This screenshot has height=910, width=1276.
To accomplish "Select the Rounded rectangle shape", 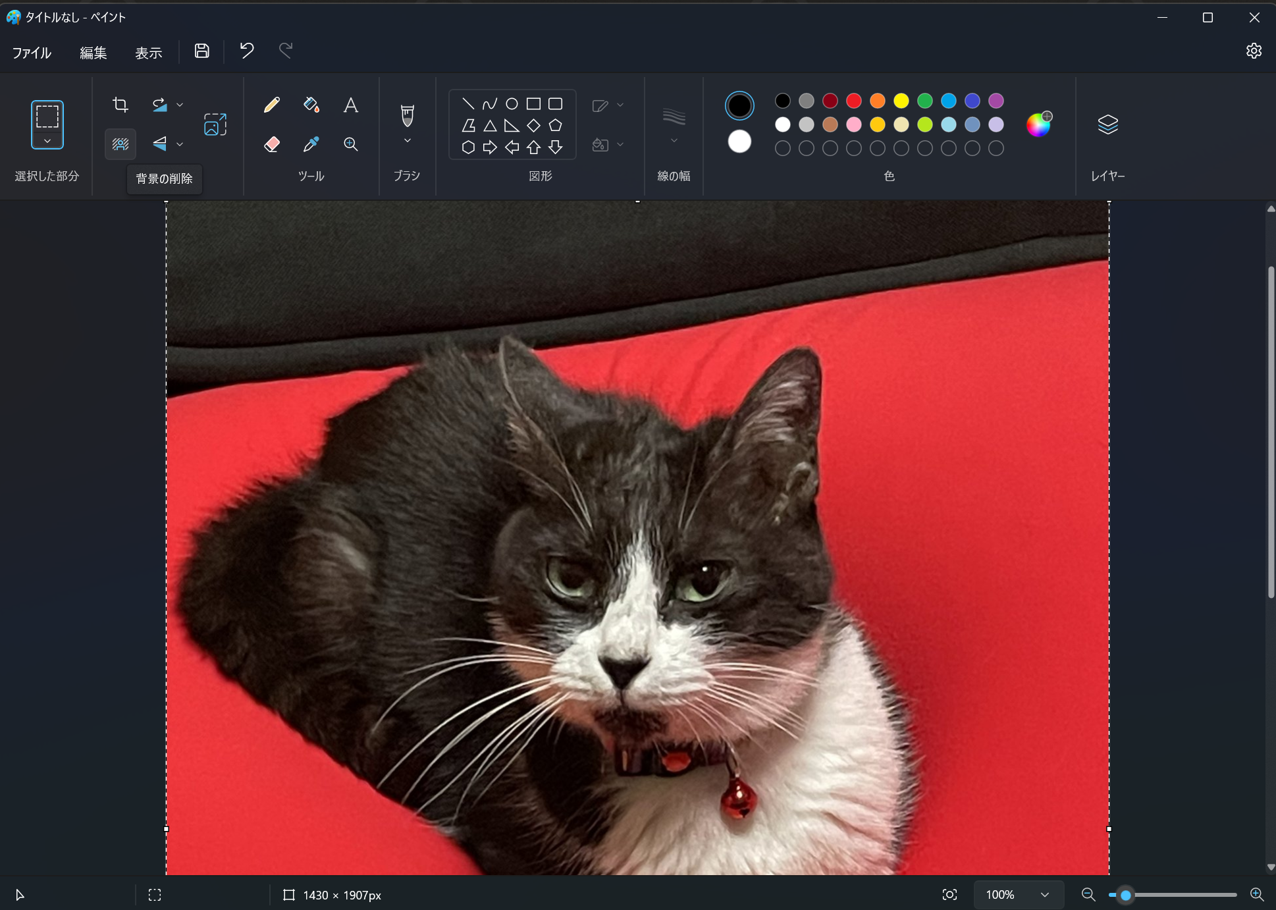I will [555, 103].
